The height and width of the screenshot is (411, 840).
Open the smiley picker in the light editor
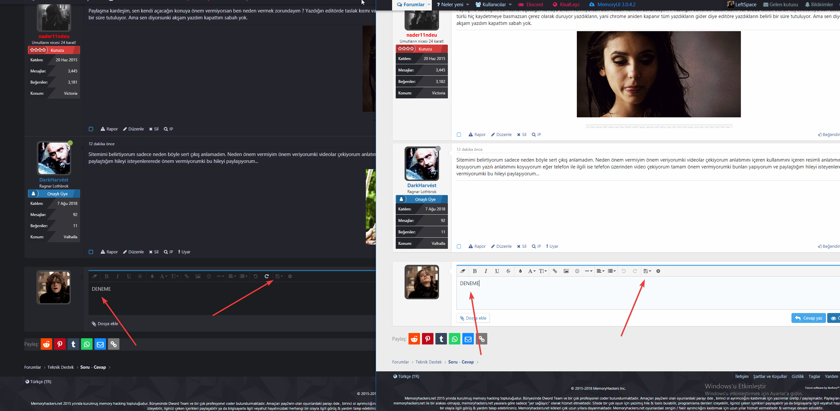(x=577, y=271)
